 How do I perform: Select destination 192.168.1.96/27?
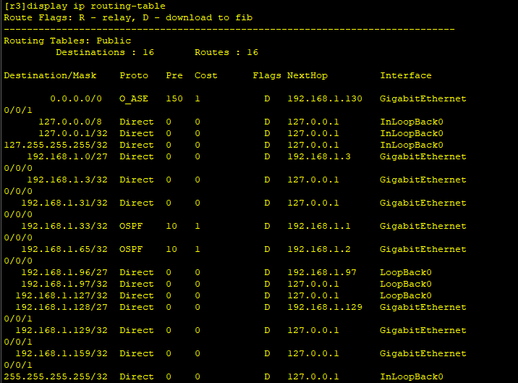pyautogui.click(x=64, y=272)
